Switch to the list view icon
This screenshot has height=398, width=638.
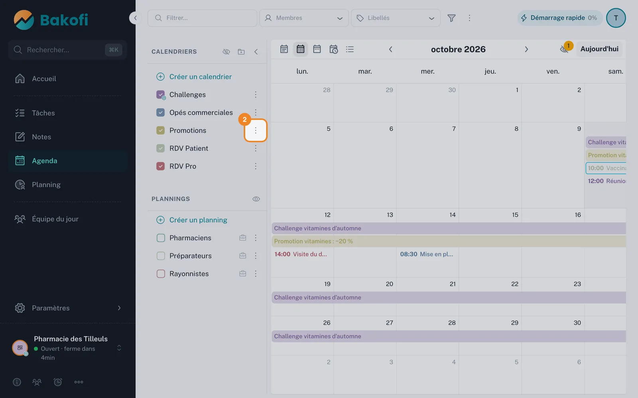(350, 49)
